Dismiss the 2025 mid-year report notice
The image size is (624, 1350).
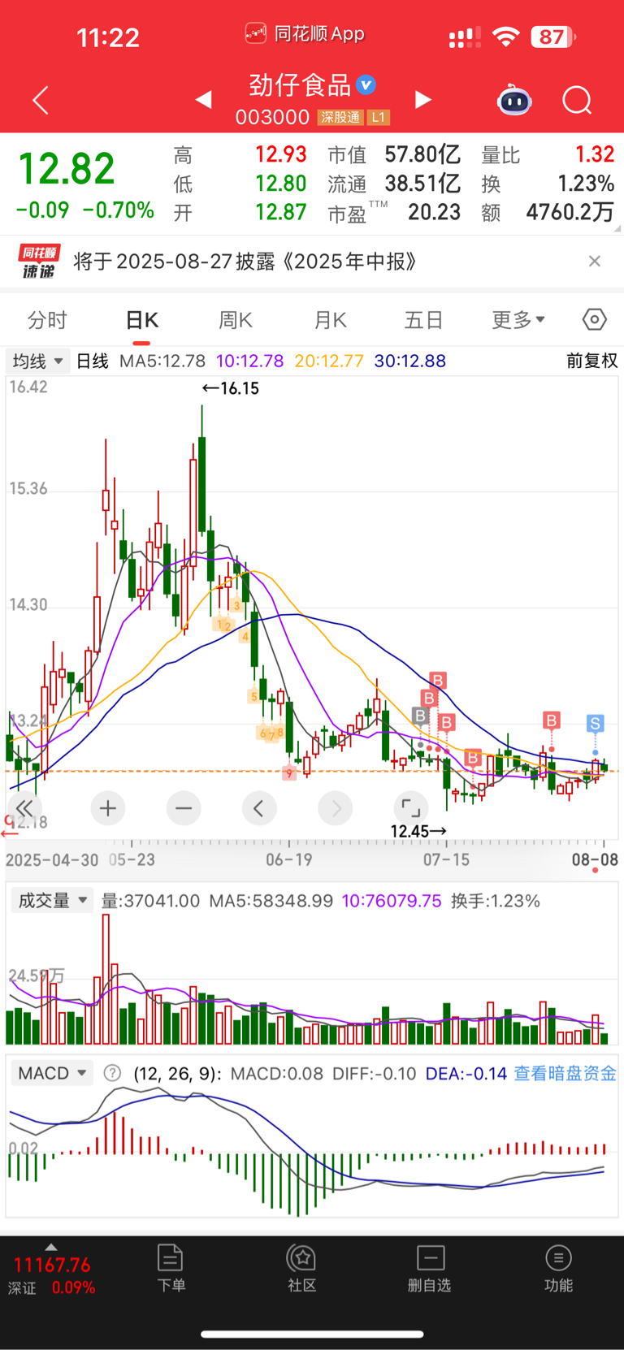(595, 261)
